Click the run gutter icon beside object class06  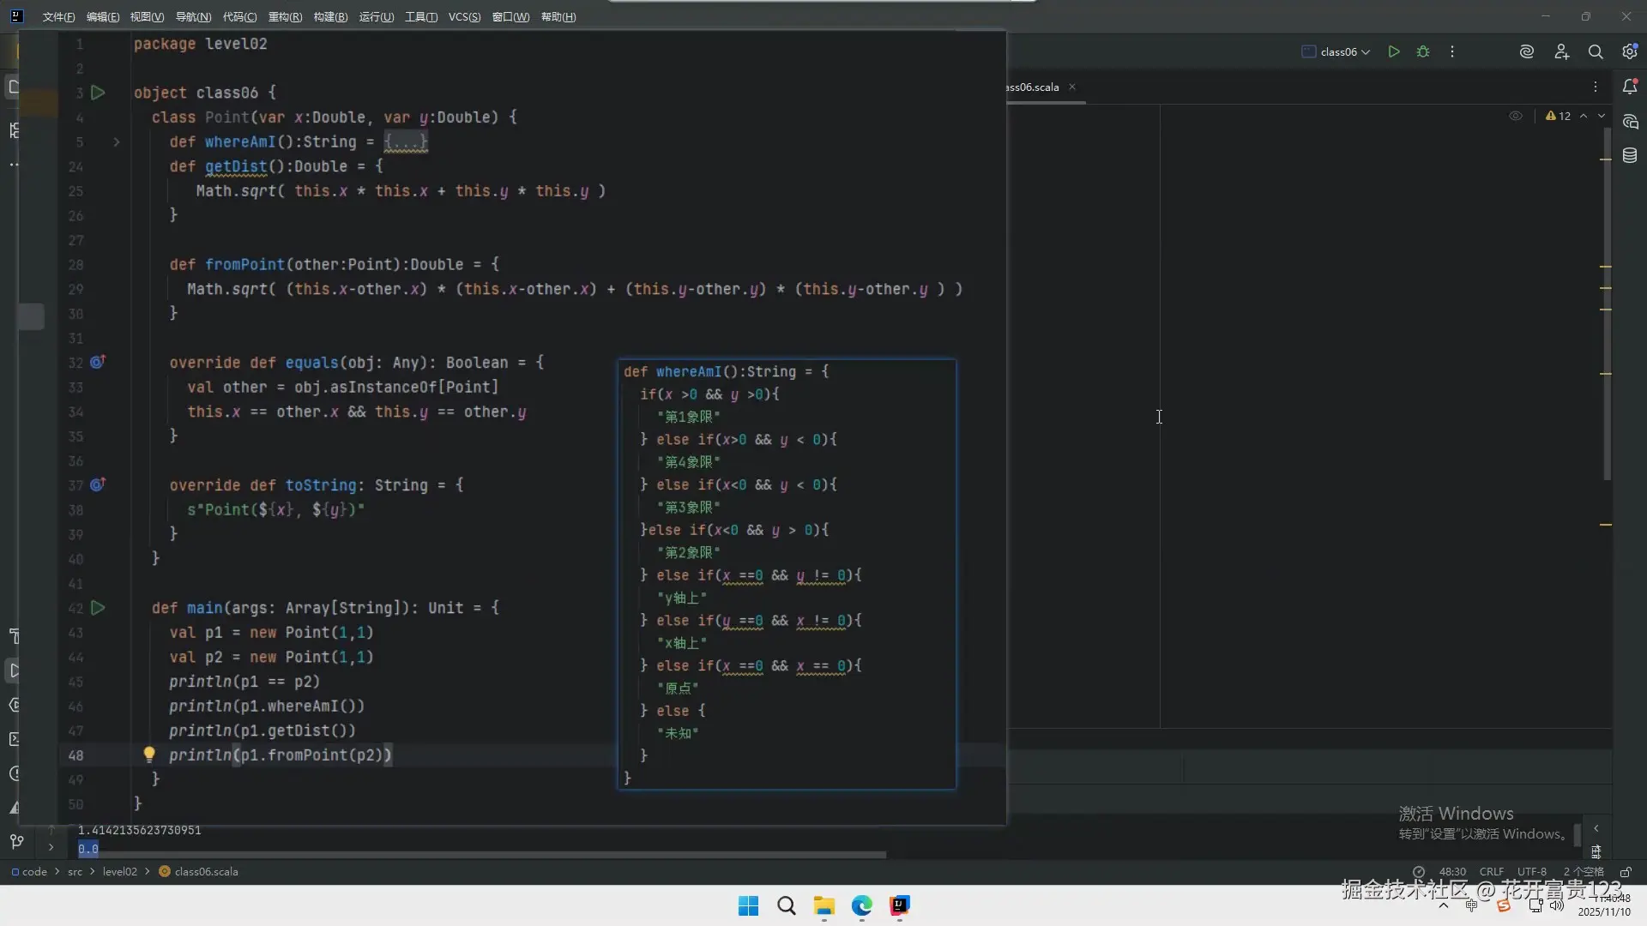tap(98, 93)
